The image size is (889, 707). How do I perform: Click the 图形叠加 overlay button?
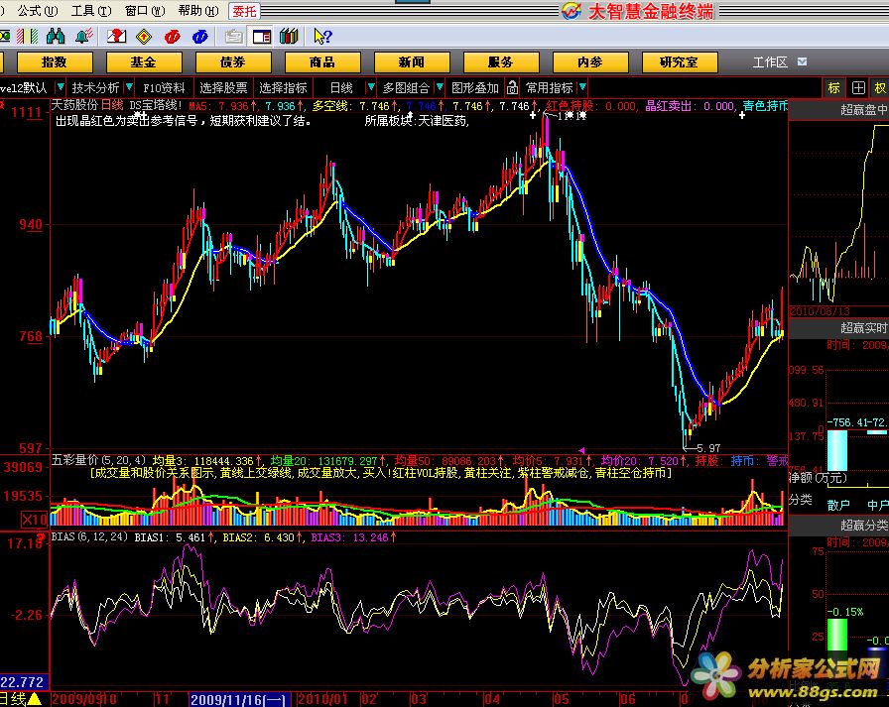pos(475,88)
